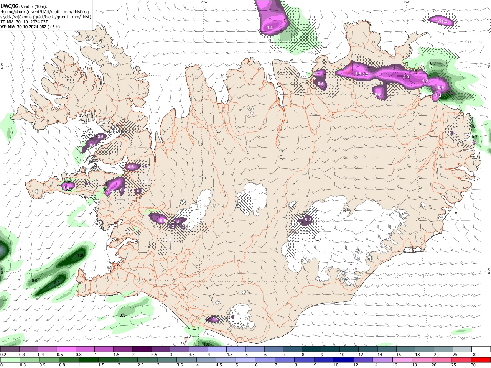Viewport: 491px width, 368px height.
Task: Pick the bright red 30 rain scale swatch
Action: point(481,360)
